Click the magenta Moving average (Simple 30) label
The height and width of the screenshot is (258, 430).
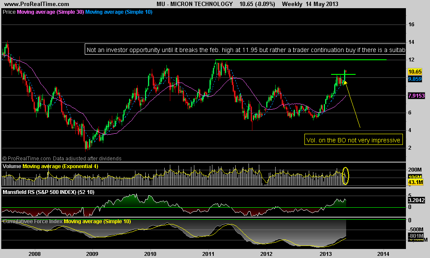click(x=50, y=12)
